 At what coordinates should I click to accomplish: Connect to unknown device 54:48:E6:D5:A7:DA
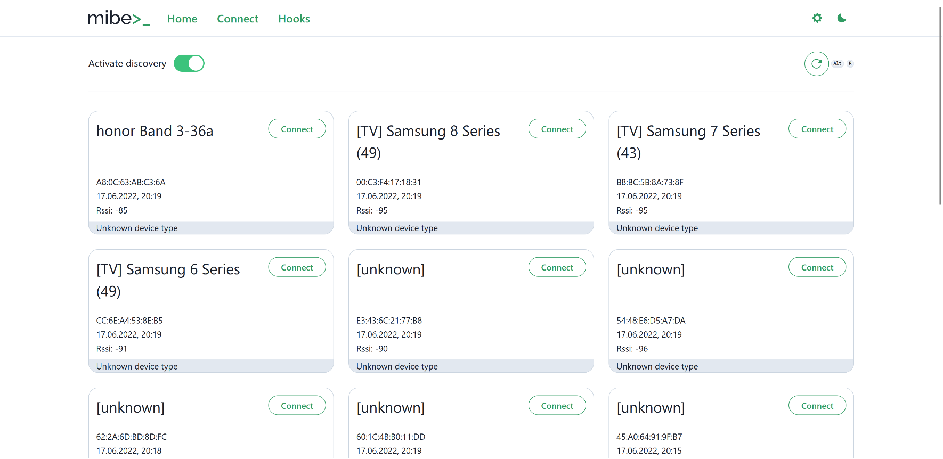pyautogui.click(x=817, y=267)
